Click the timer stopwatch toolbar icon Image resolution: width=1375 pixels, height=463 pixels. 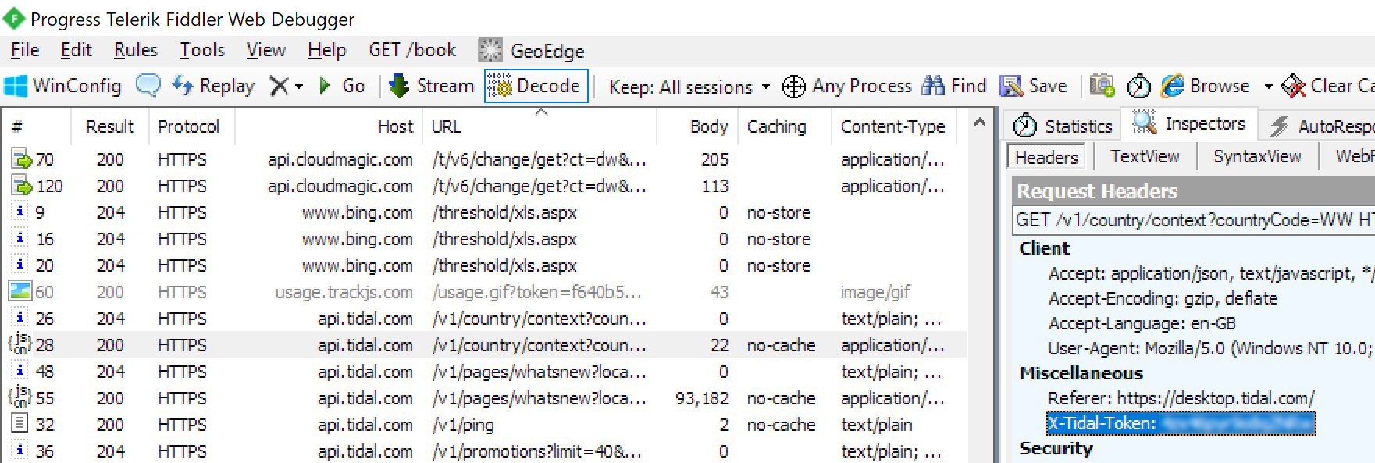1138,86
